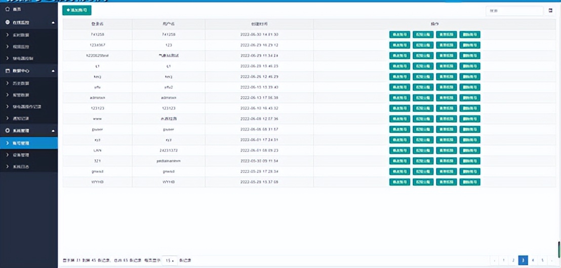The height and width of the screenshot is (268, 561).
Task: Click the third action button in the WYYHB row
Action: tap(446, 182)
